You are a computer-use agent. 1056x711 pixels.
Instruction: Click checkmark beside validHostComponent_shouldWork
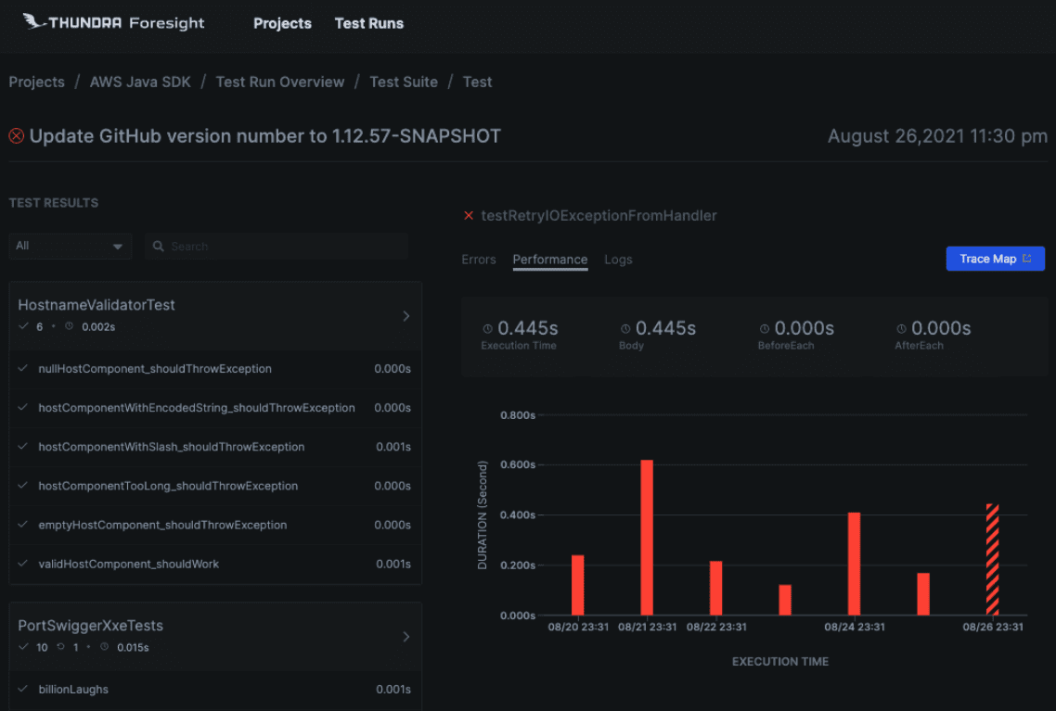(23, 564)
